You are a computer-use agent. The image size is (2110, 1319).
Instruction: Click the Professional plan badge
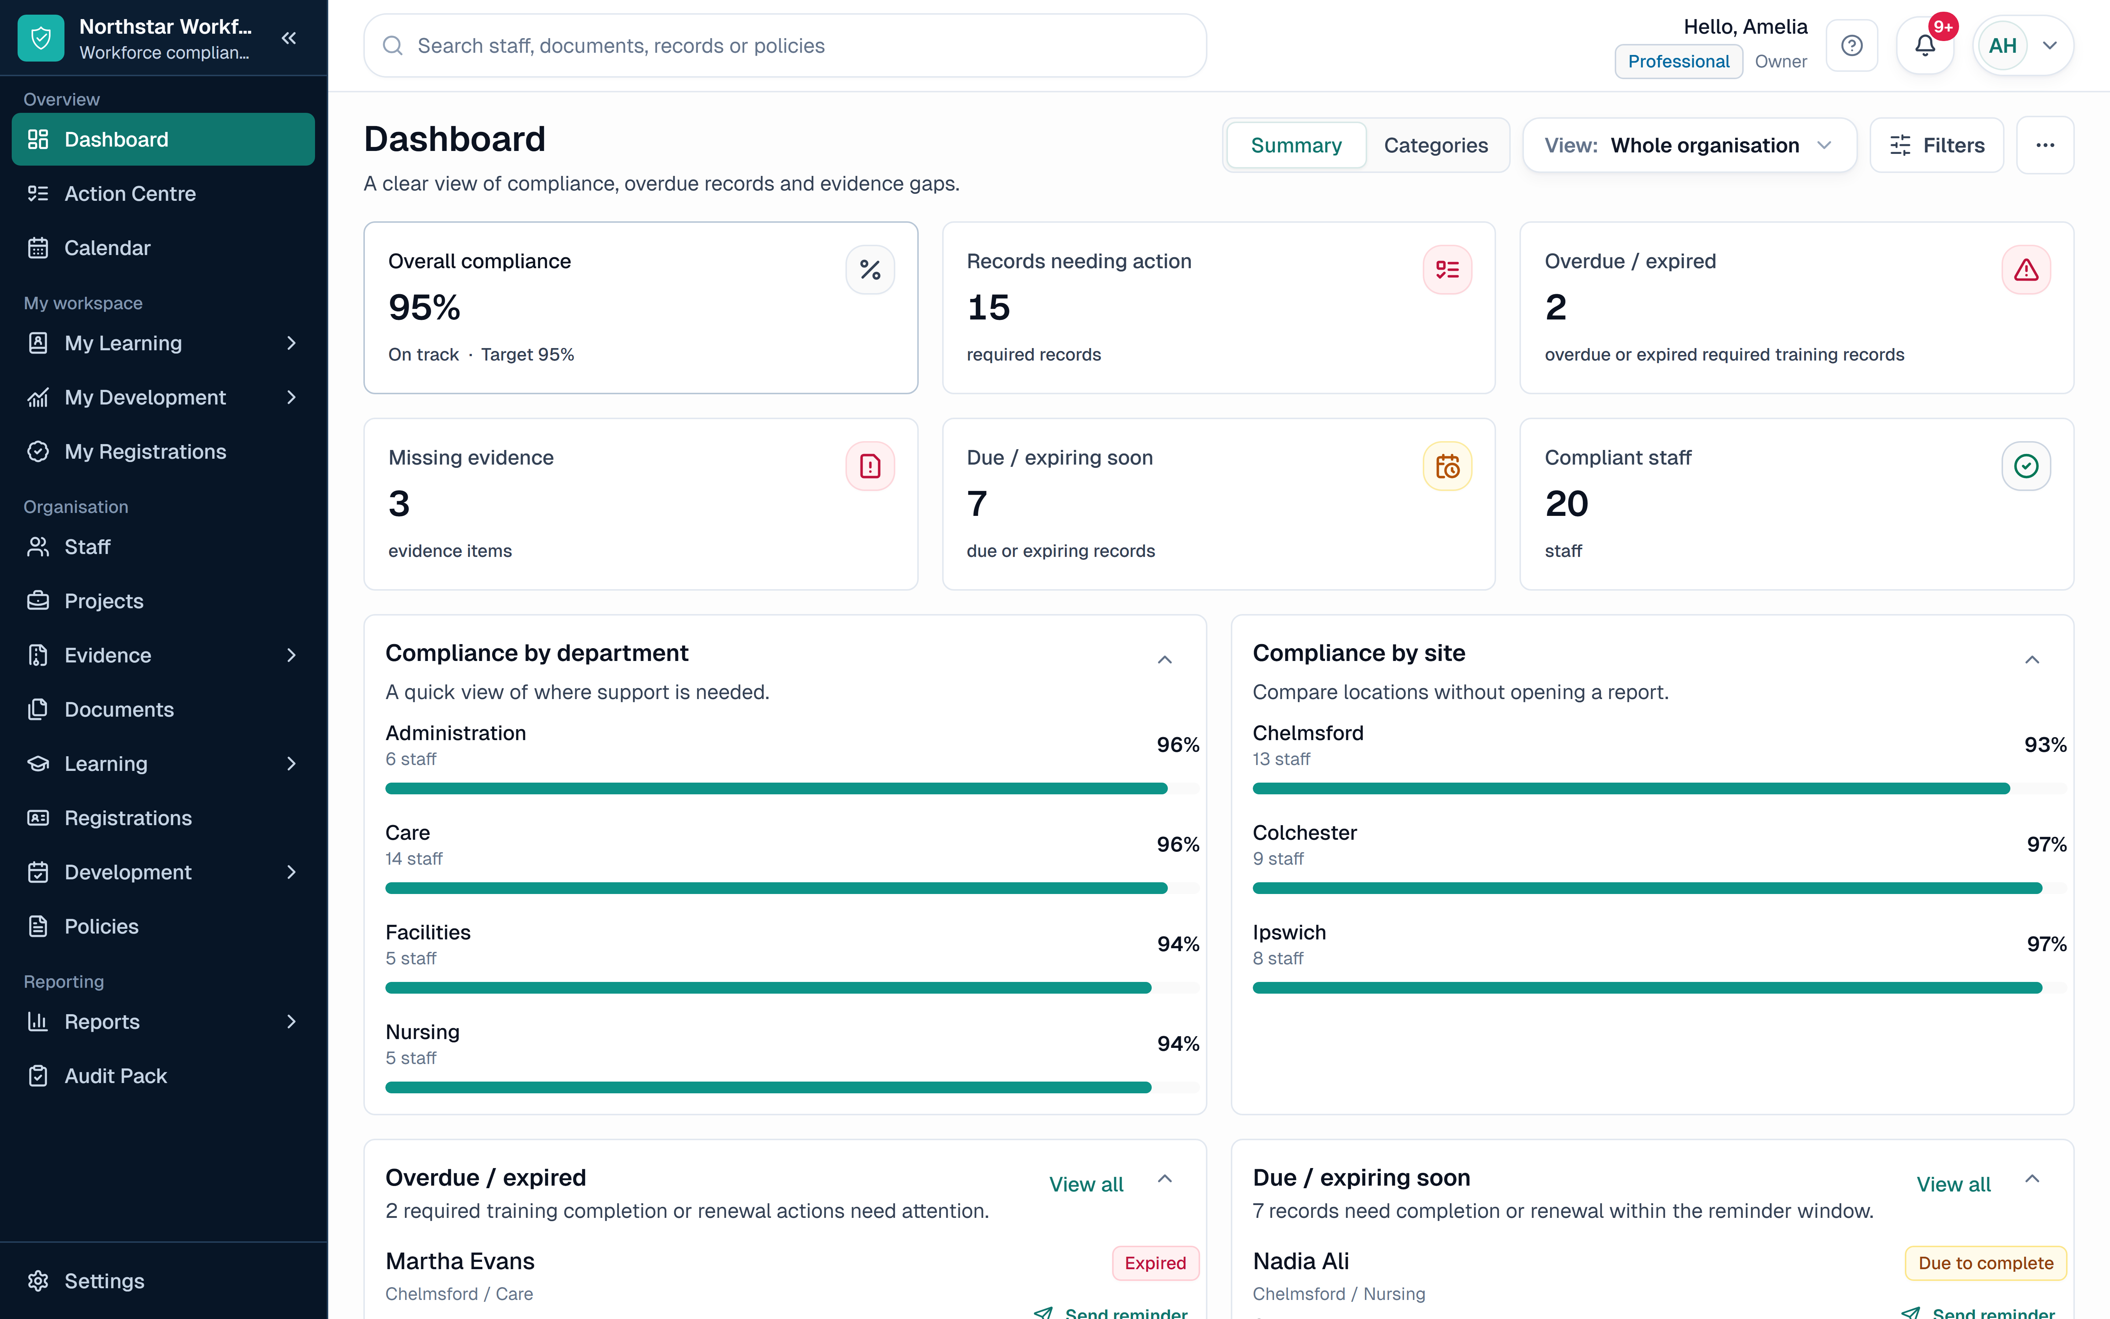(x=1678, y=61)
